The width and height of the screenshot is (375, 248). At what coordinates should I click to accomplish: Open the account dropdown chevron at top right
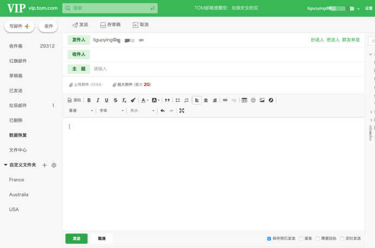358,9
